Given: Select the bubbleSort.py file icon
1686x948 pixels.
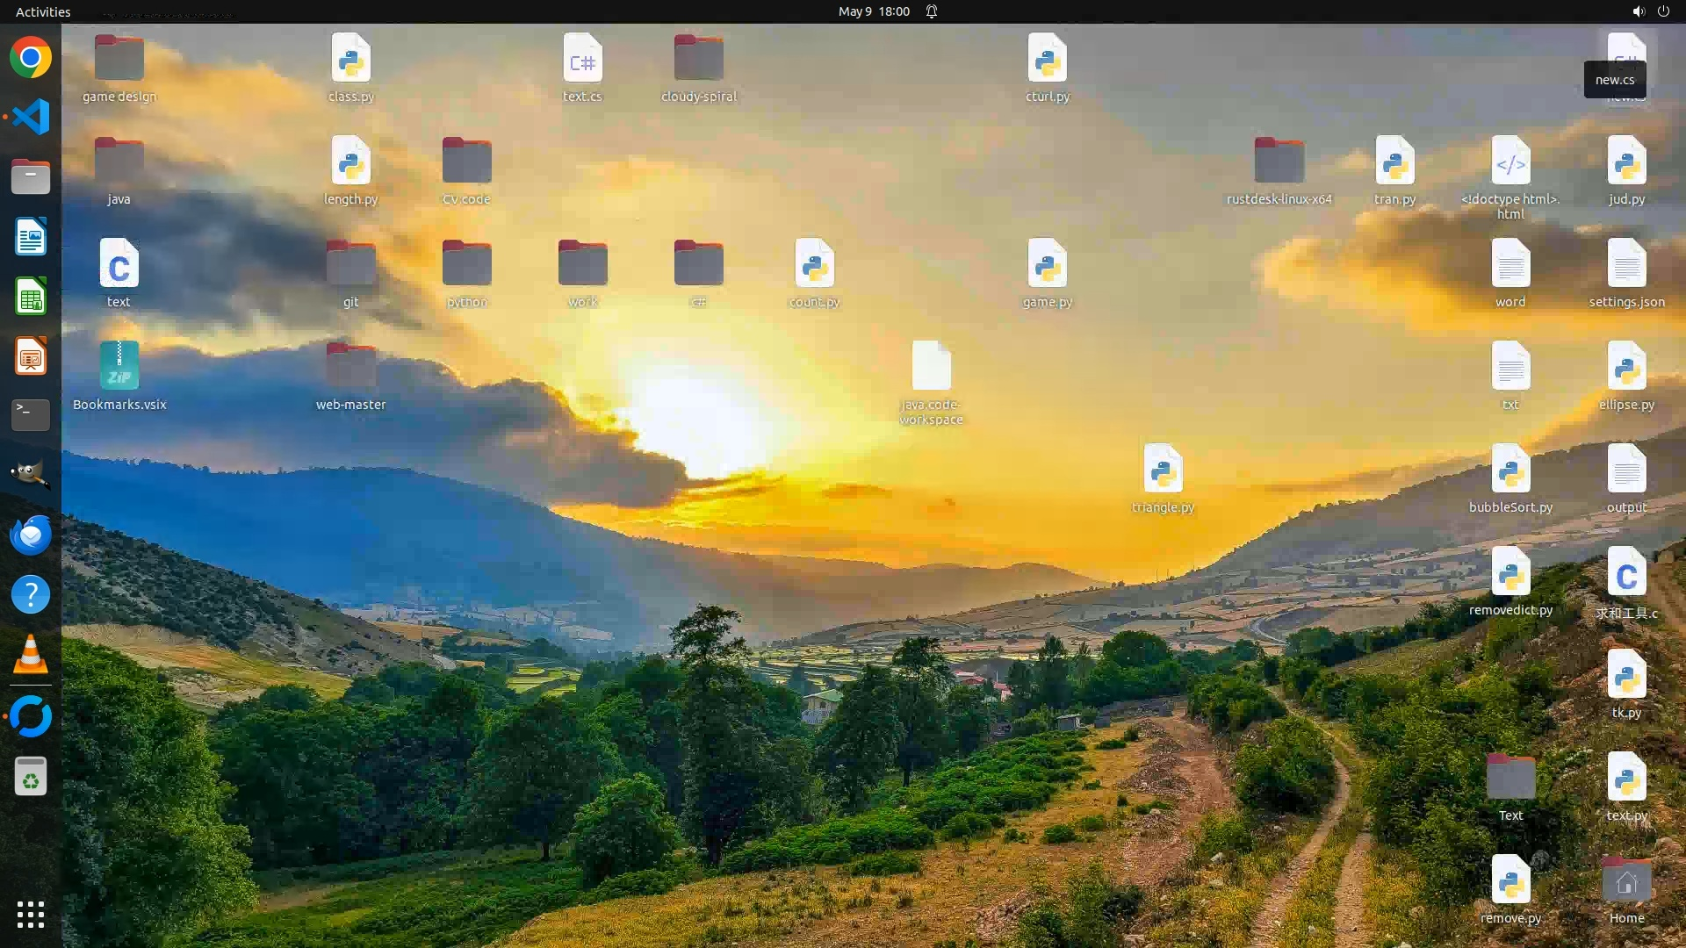Looking at the screenshot, I should (x=1510, y=470).
